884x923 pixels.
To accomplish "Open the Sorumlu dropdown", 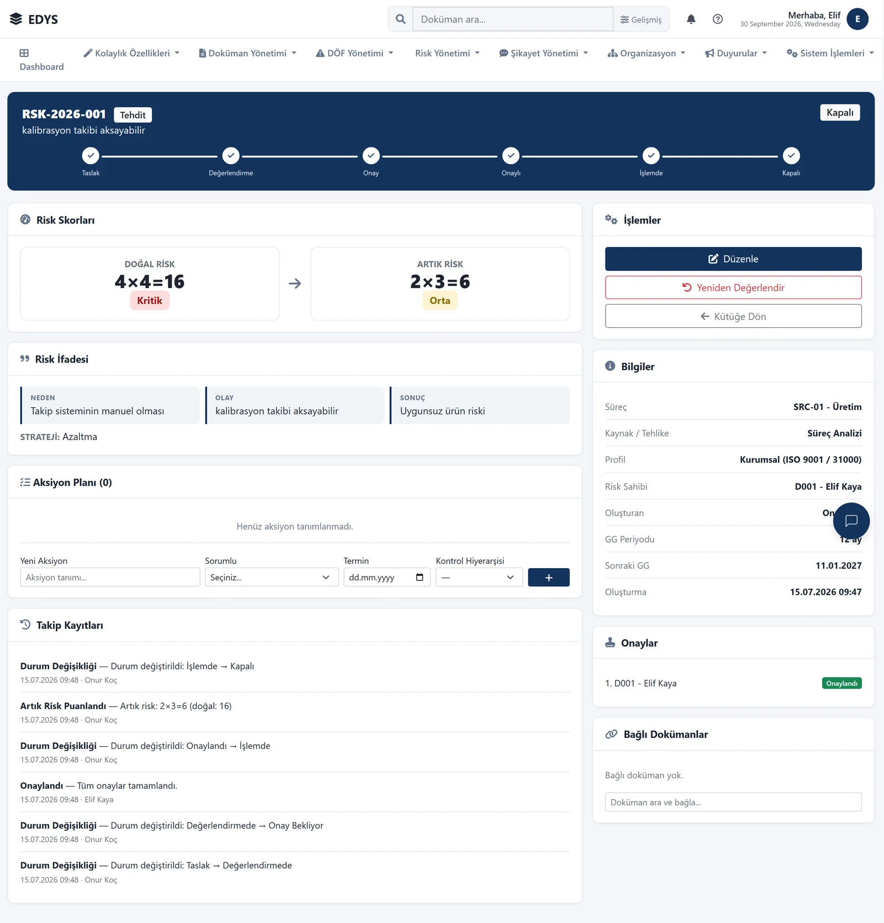I will tap(271, 577).
